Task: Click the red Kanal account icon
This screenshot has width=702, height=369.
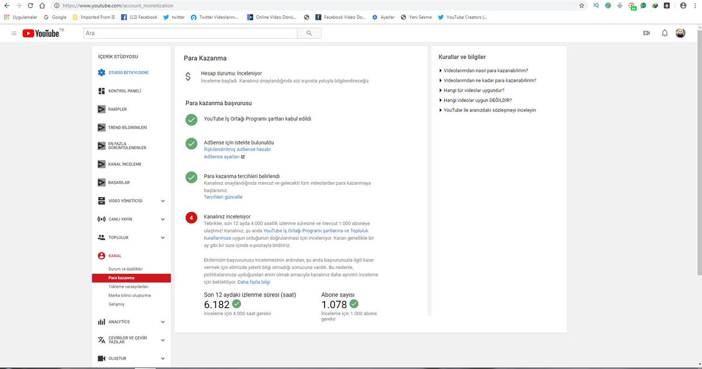Action: pyautogui.click(x=101, y=256)
